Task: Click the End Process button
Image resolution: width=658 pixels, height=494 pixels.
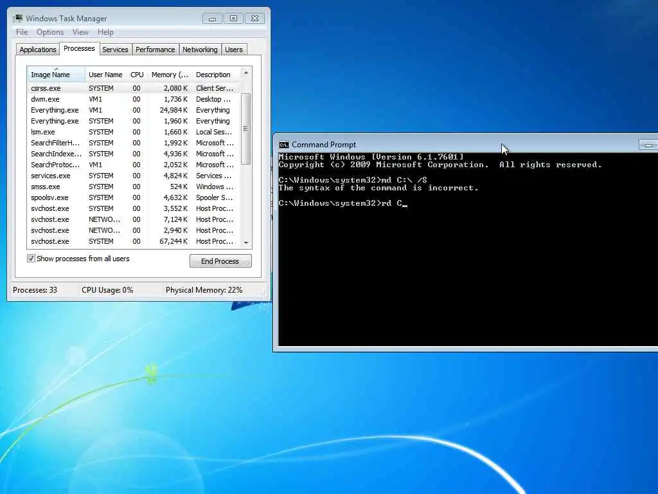Action: tap(220, 261)
